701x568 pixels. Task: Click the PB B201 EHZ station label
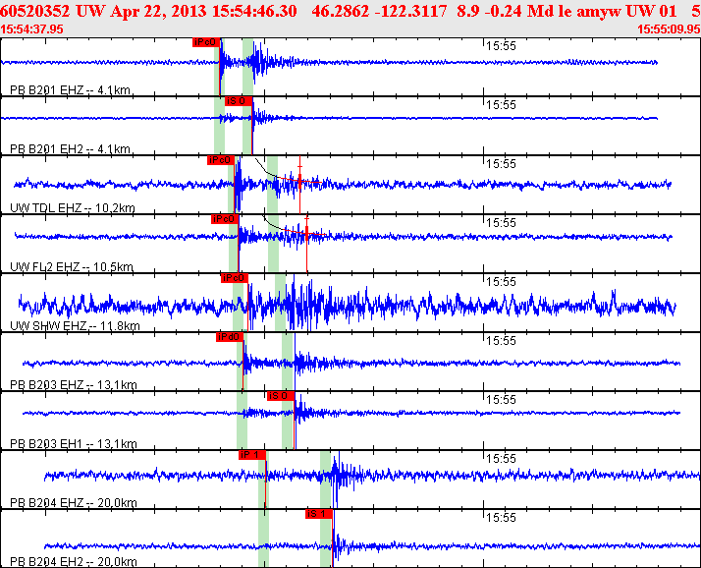69,90
